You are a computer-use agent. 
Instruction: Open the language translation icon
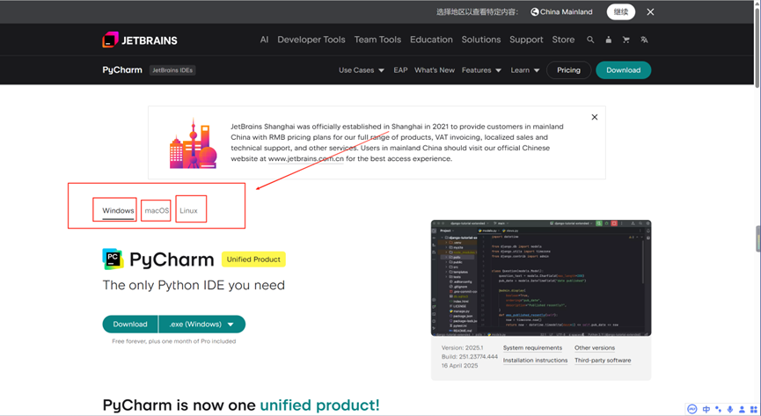point(644,40)
